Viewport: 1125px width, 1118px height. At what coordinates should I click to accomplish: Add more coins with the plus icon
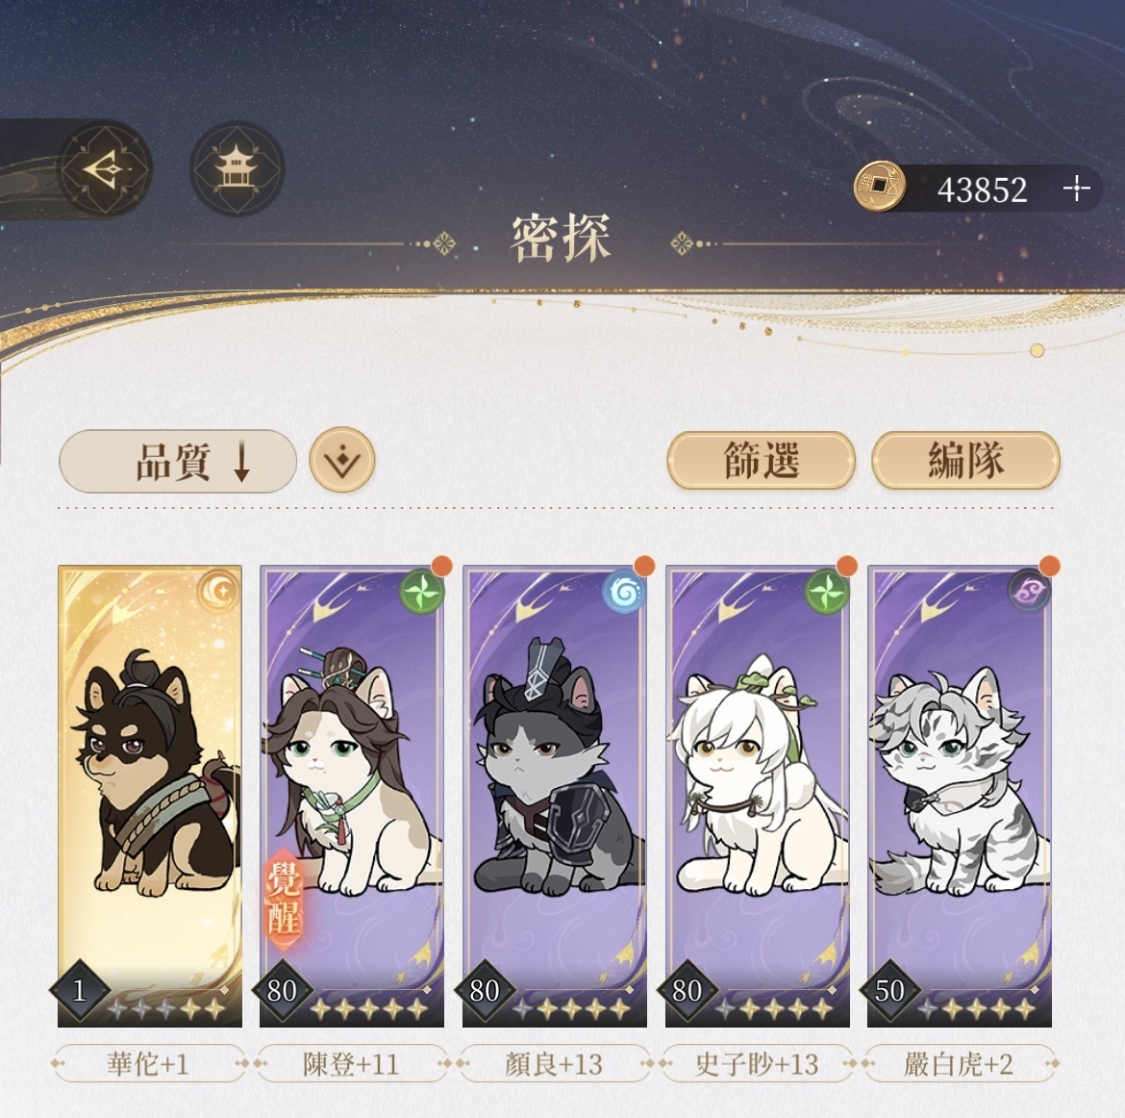[x=1076, y=189]
